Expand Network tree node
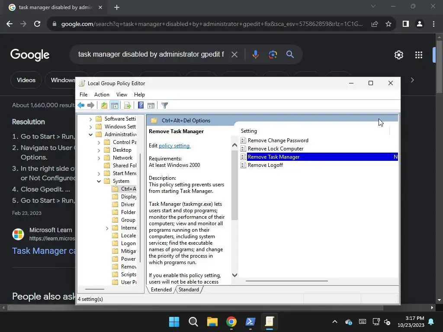Viewport: 443px width, 332px height. [x=99, y=158]
